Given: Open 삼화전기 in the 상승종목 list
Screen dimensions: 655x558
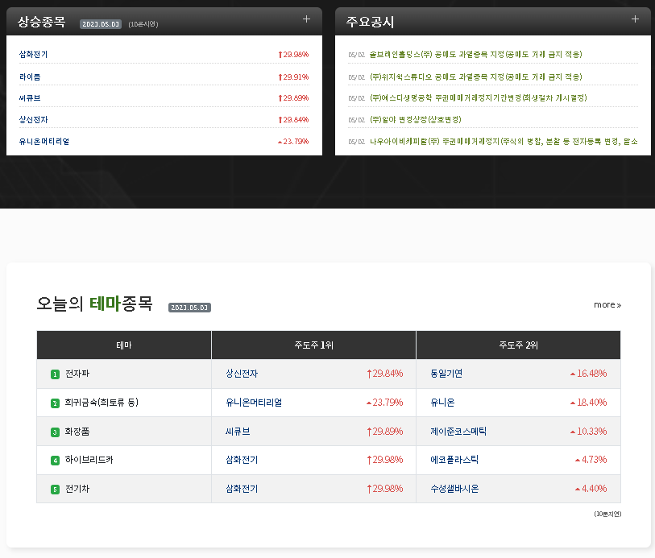Looking at the screenshot, I should (33, 55).
